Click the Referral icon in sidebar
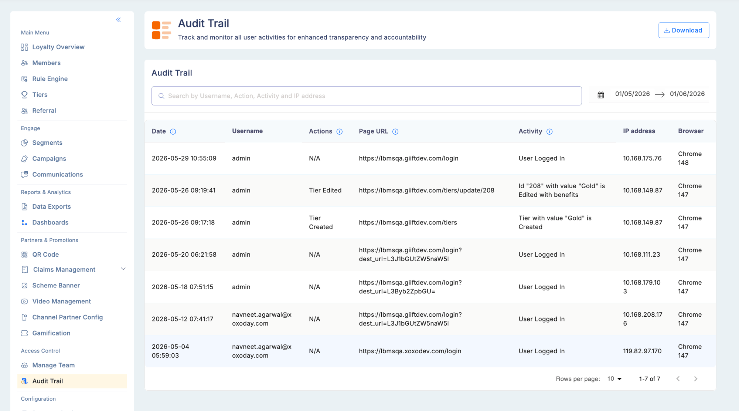This screenshot has width=739, height=411. pos(24,111)
